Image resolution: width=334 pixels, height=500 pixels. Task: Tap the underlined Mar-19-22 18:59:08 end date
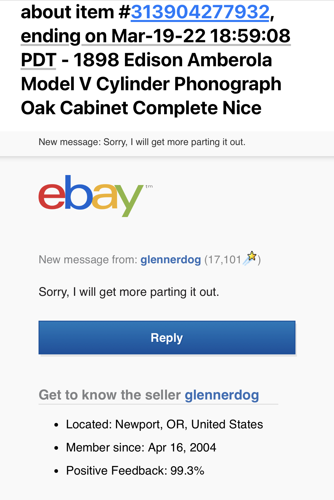(200, 37)
